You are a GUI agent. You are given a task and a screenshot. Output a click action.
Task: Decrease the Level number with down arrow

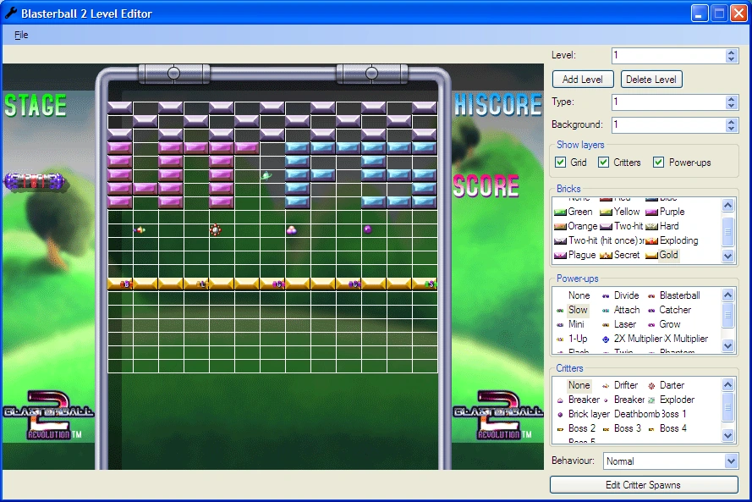click(731, 59)
